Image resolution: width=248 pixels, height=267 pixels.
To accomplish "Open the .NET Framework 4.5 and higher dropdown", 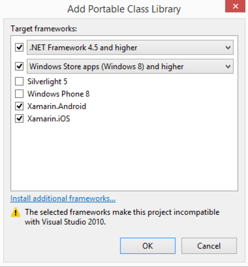I will pyautogui.click(x=130, y=47).
